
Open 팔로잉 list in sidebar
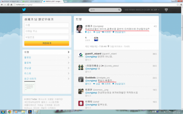tap(47, 58)
